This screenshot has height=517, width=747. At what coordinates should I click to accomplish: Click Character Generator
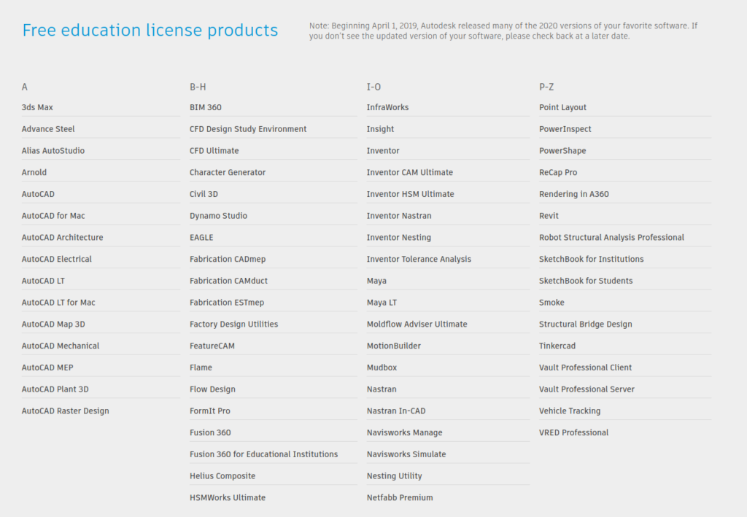228,172
